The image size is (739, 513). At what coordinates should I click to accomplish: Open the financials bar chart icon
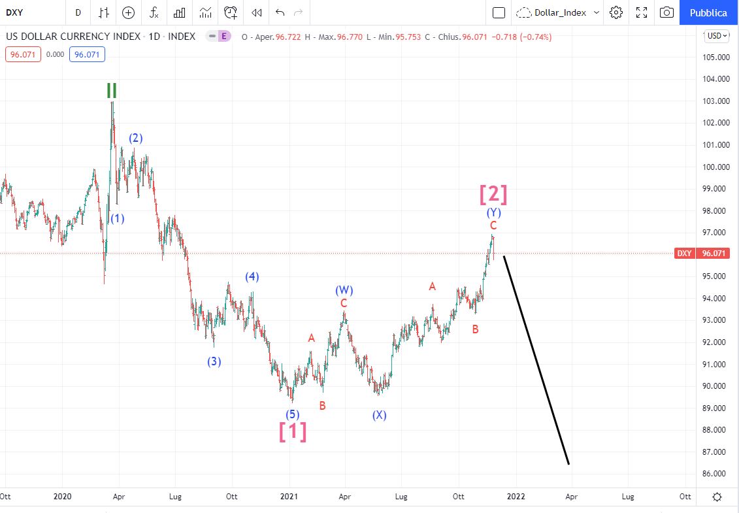click(x=180, y=12)
